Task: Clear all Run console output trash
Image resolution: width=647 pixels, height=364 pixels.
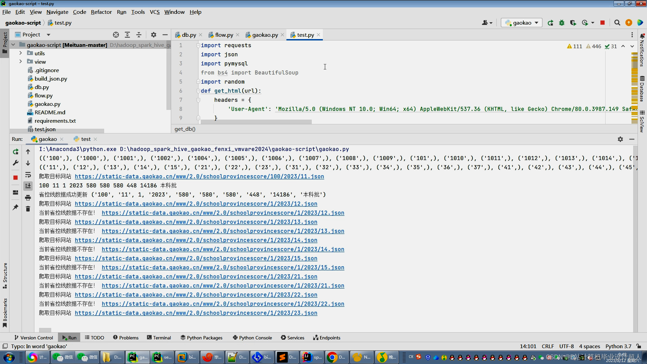Action: [28, 209]
